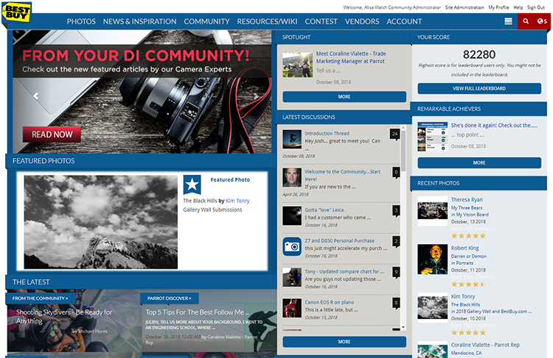Open Gotta "love" Leica discussion

pos(324,210)
